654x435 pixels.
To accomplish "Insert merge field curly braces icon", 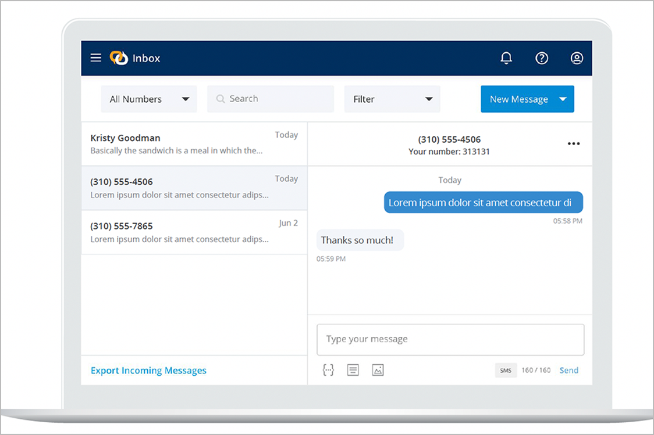I will pos(328,369).
